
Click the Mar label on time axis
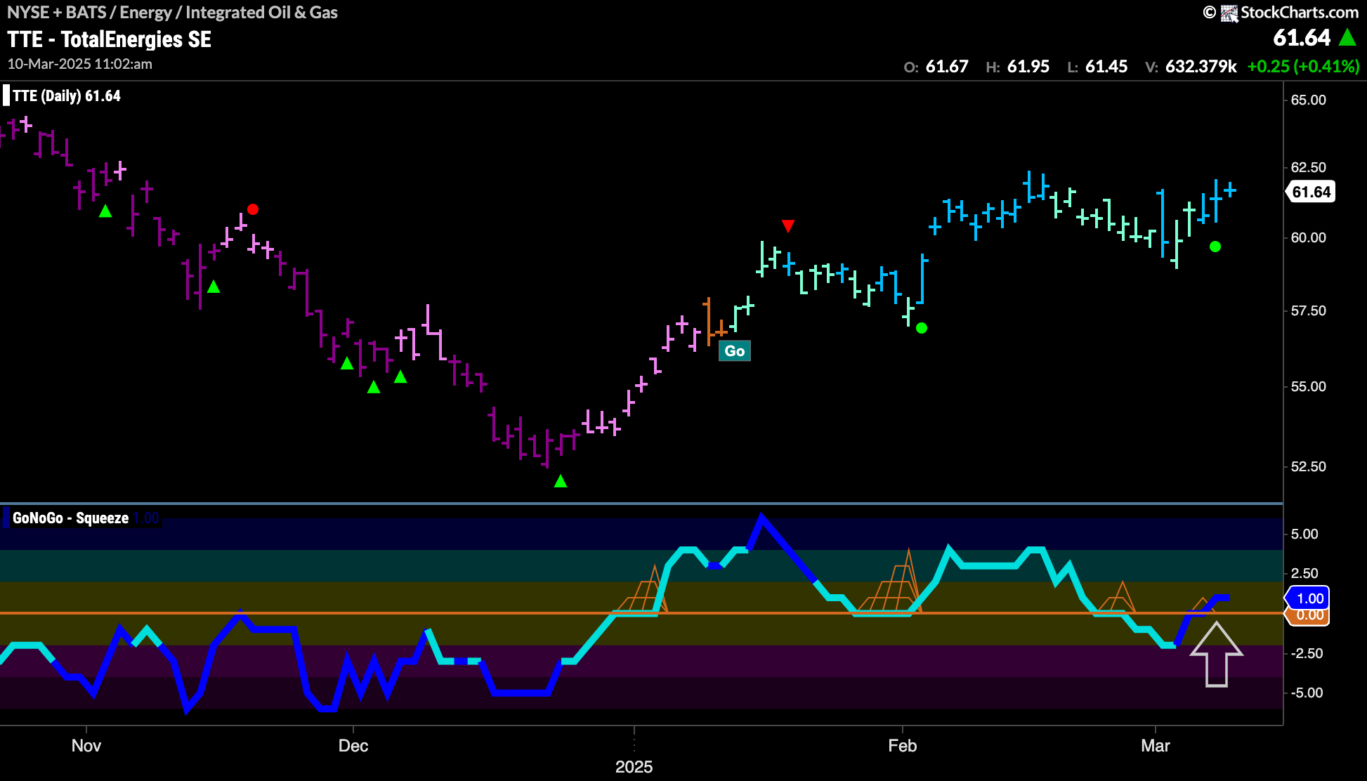click(1156, 746)
